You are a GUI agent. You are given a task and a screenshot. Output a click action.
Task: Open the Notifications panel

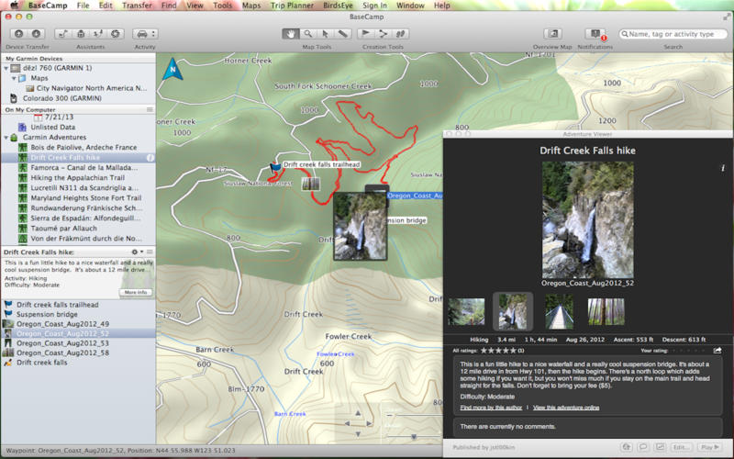pos(595,34)
